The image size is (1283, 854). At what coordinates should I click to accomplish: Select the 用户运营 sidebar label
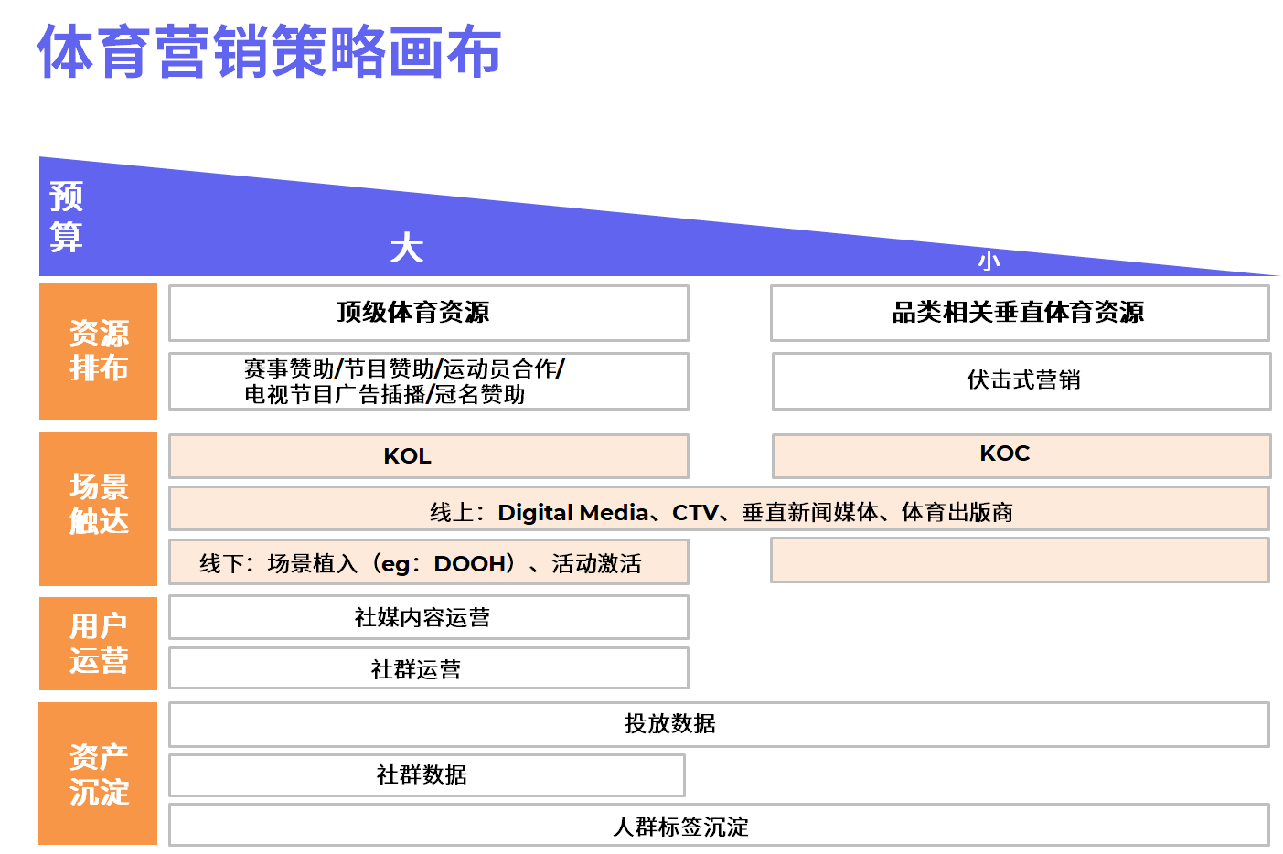97,643
